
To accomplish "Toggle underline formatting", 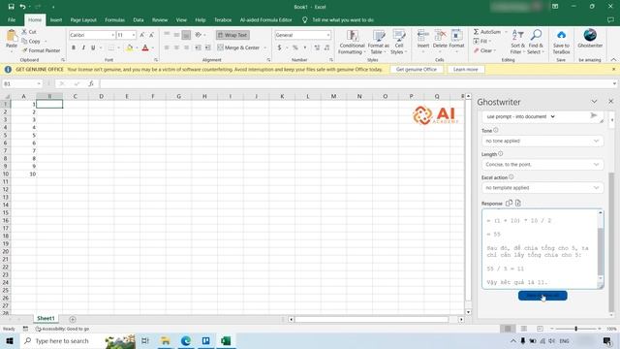I will (93, 48).
